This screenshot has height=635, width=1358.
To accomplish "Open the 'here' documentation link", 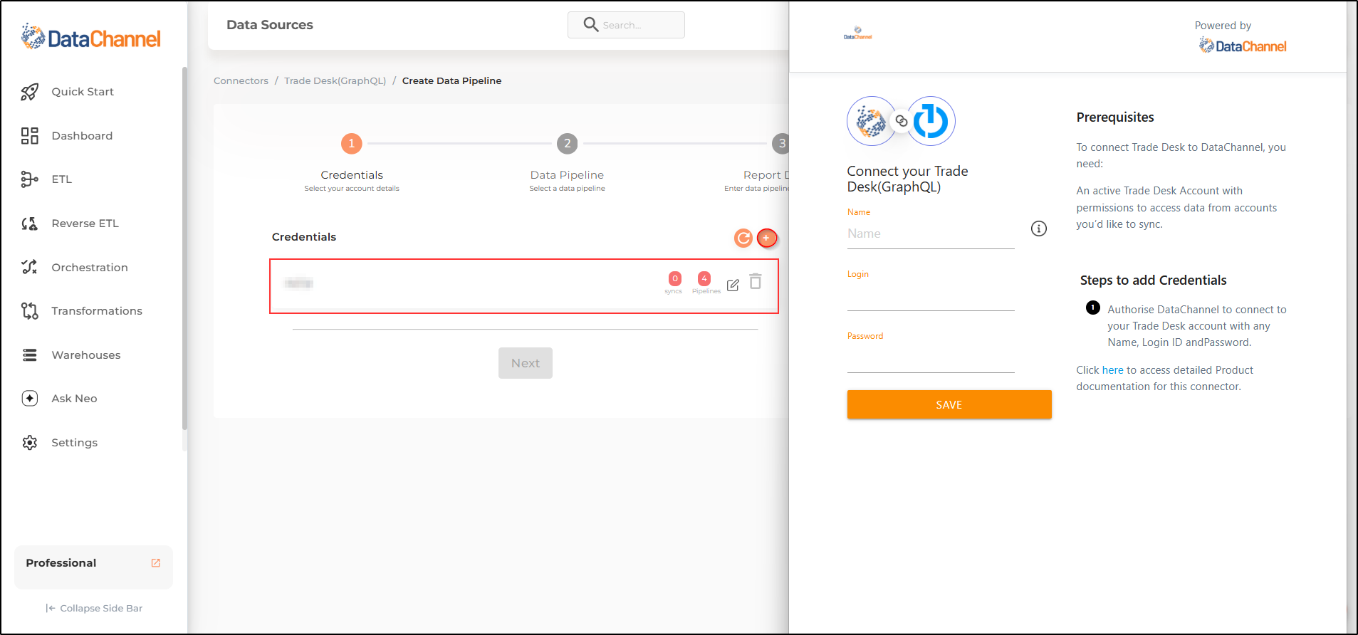I will point(1112,370).
